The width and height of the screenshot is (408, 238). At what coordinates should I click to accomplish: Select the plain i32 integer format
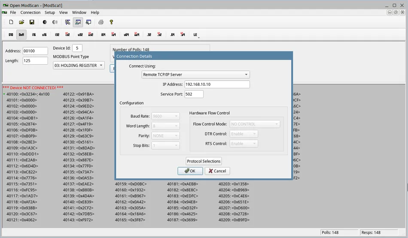tap(57, 35)
